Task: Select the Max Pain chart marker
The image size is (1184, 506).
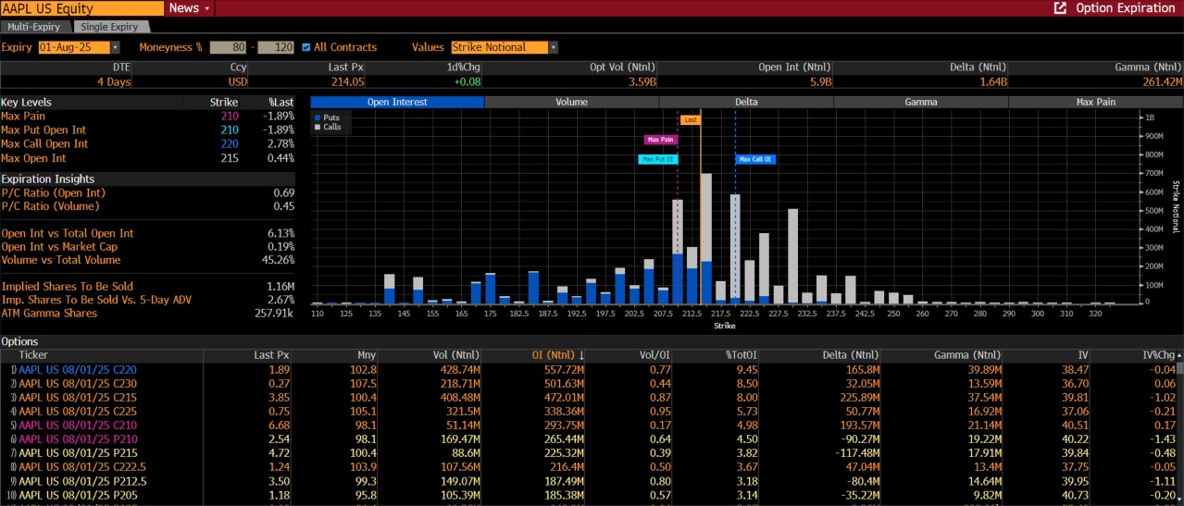Action: point(661,140)
